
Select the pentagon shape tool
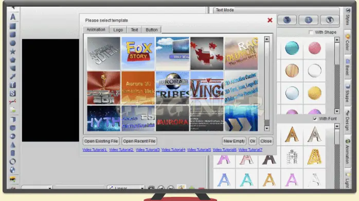[x=13, y=60]
